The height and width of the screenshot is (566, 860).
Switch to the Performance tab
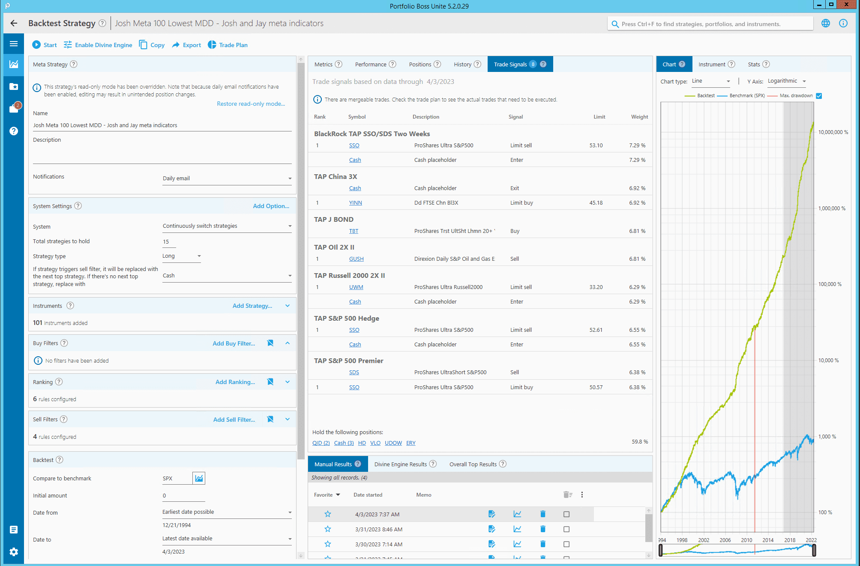click(371, 64)
